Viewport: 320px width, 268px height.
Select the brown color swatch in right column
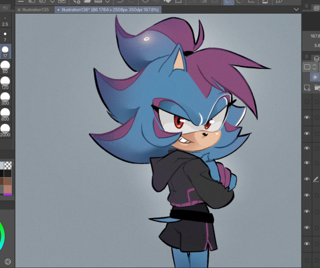point(8,181)
